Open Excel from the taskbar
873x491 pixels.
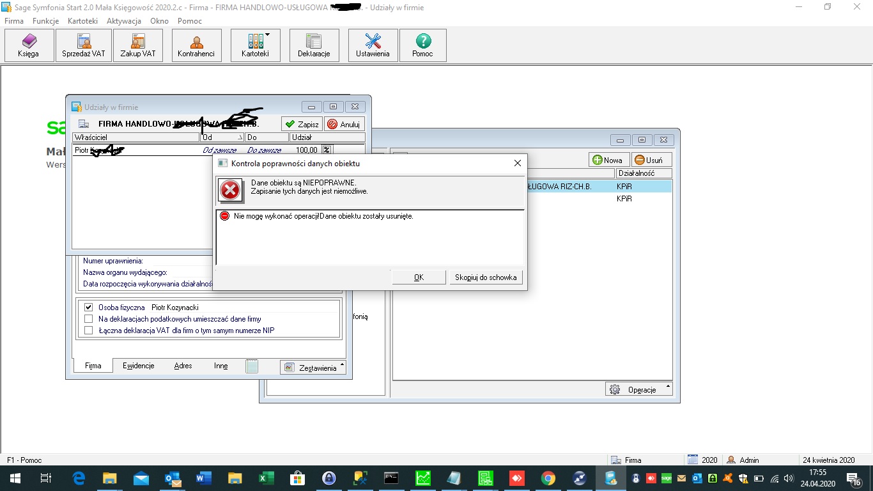pos(266,478)
